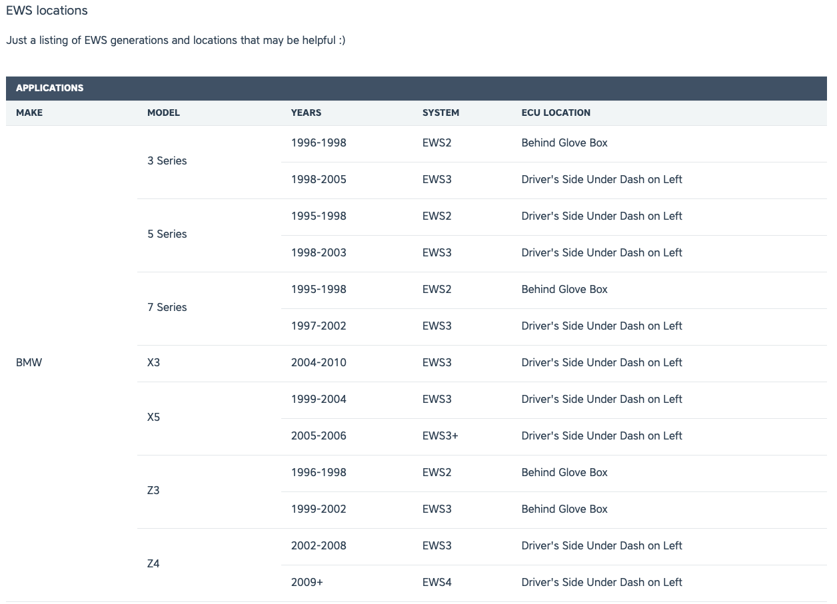Image resolution: width=837 pixels, height=604 pixels.
Task: Click the 1998-2003 years cell
Action: tap(319, 252)
